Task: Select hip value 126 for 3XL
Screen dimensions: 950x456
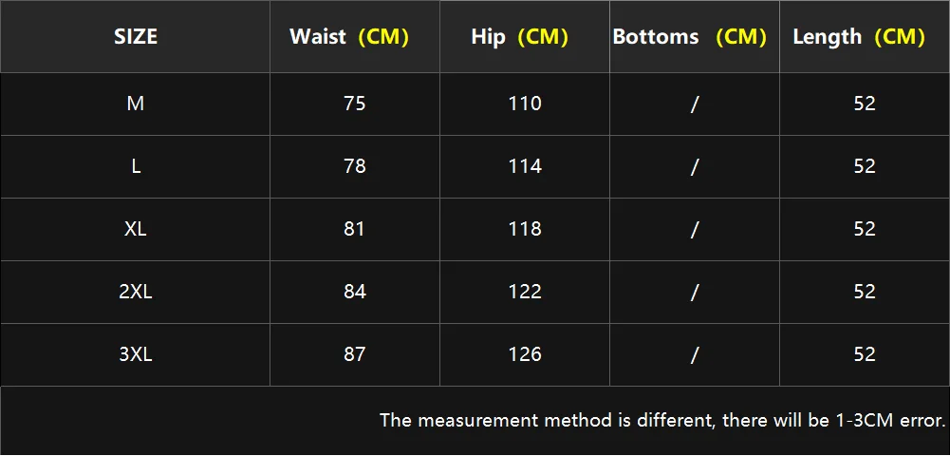Action: [525, 354]
